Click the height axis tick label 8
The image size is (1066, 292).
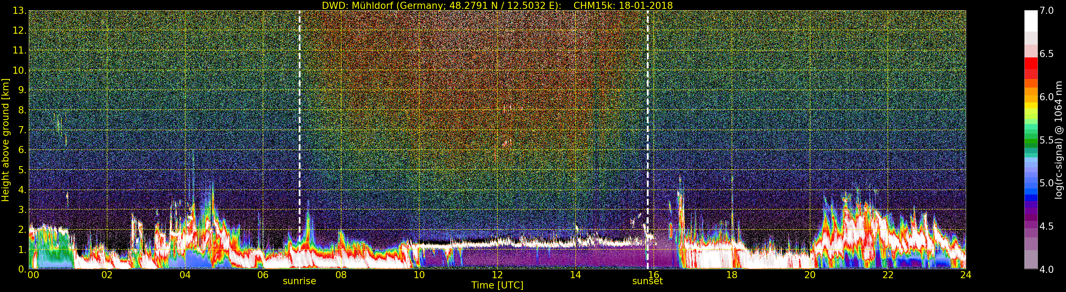click(22, 110)
